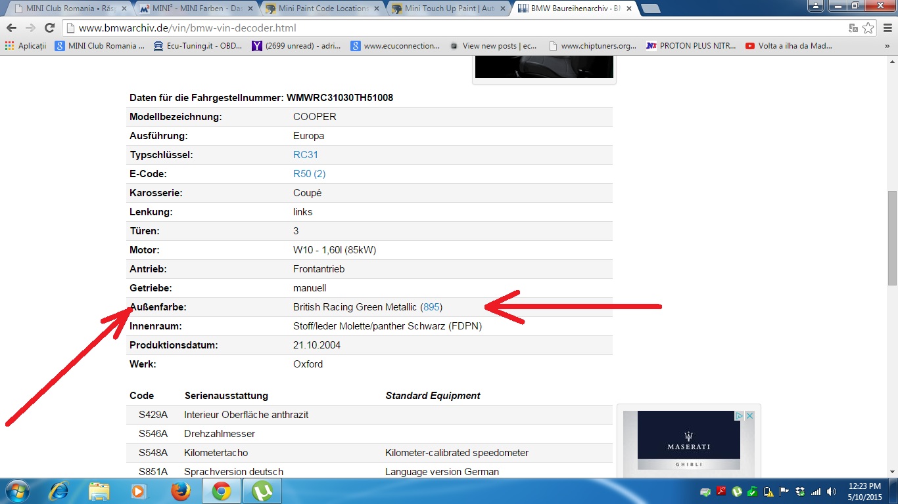Click the volume speaker tray icon
The width and height of the screenshot is (898, 504).
click(832, 492)
